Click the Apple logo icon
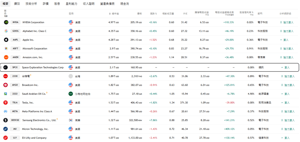Viewport: 300px width, 142px height. [x=6, y=40]
